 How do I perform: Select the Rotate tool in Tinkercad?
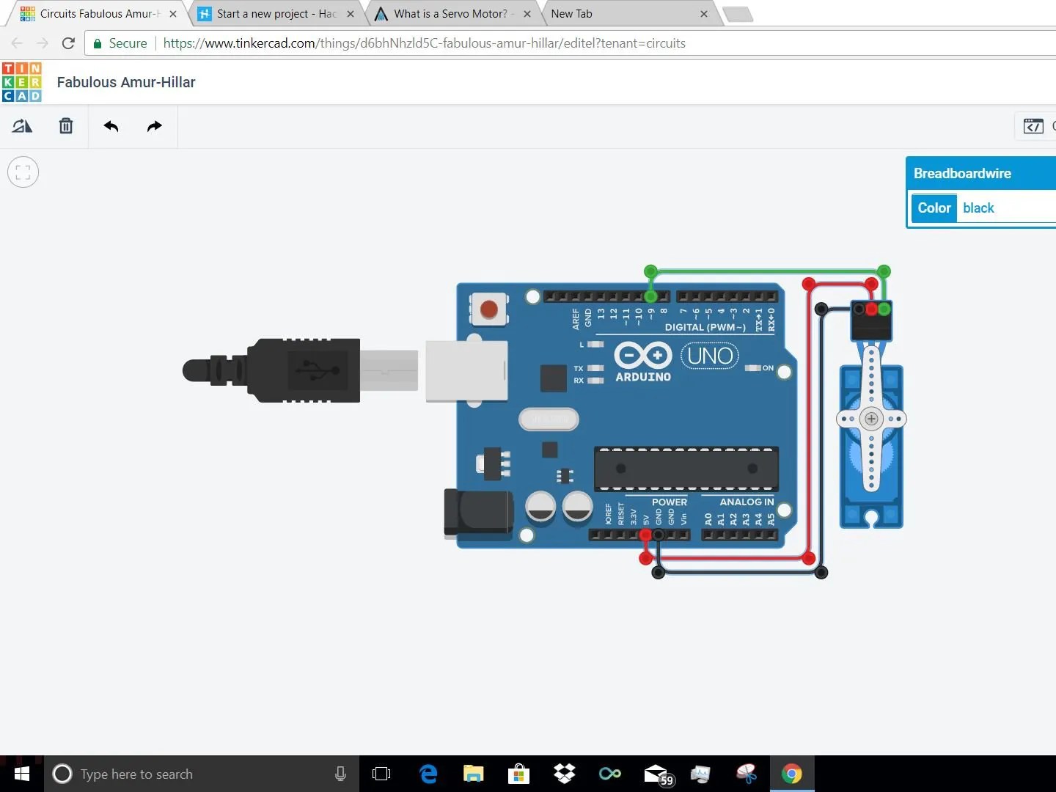point(22,126)
